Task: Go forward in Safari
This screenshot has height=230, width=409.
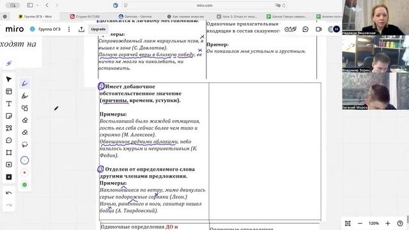Action: coord(57,5)
